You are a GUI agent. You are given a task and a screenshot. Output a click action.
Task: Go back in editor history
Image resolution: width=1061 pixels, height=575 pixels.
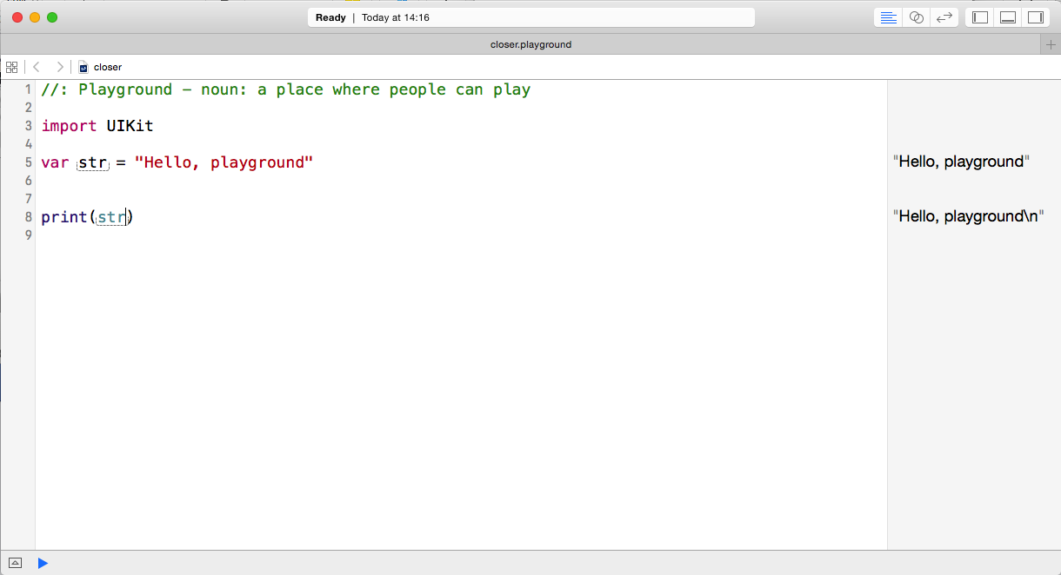(37, 67)
